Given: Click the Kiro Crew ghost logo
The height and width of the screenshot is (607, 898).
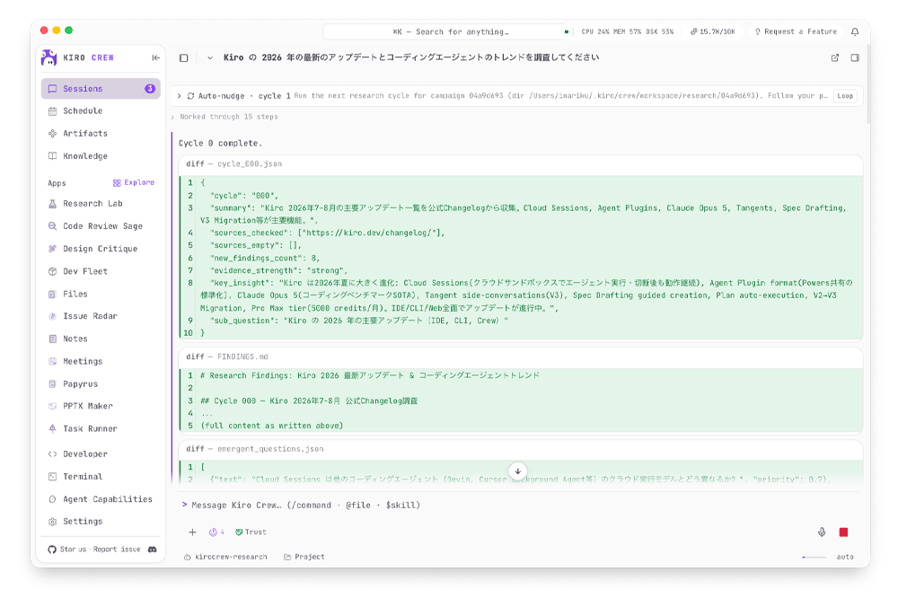Looking at the screenshot, I should [x=49, y=57].
